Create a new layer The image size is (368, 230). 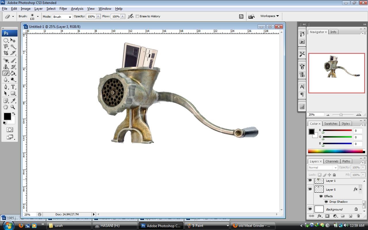pos(350,216)
